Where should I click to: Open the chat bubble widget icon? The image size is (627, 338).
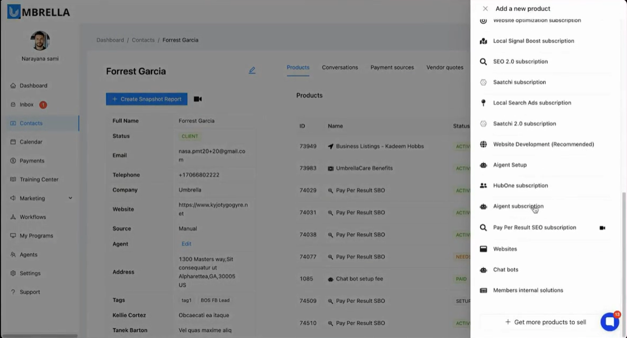[609, 322]
